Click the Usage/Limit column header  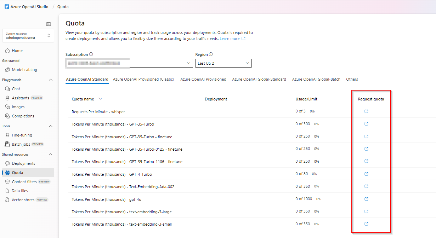[306, 99]
